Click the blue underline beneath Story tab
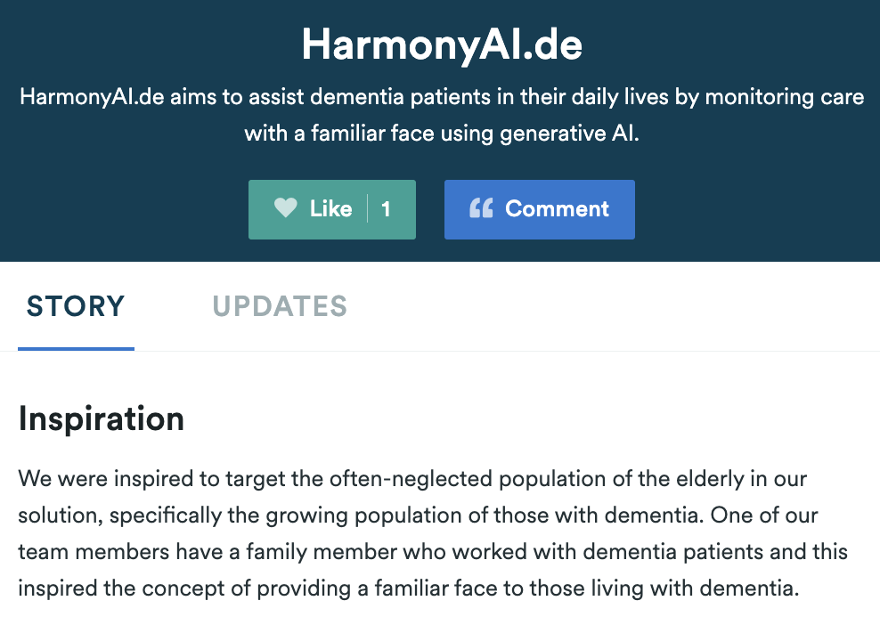The height and width of the screenshot is (625, 880). 76,349
